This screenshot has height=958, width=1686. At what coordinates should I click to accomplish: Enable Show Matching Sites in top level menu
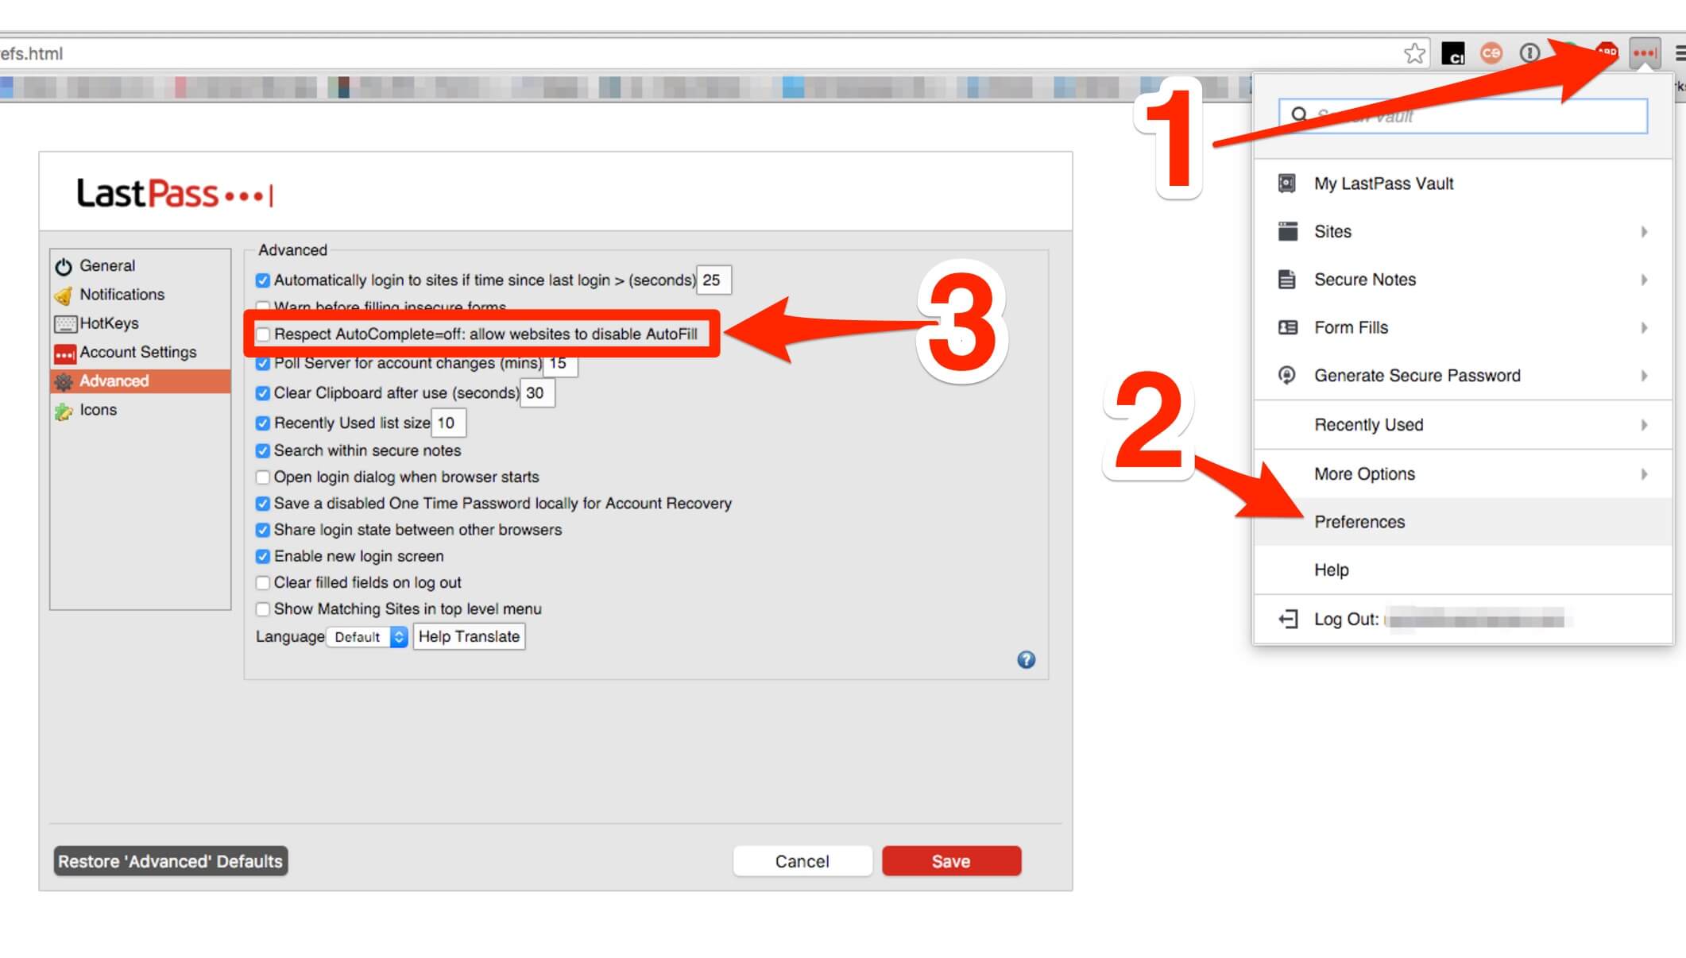tap(262, 609)
